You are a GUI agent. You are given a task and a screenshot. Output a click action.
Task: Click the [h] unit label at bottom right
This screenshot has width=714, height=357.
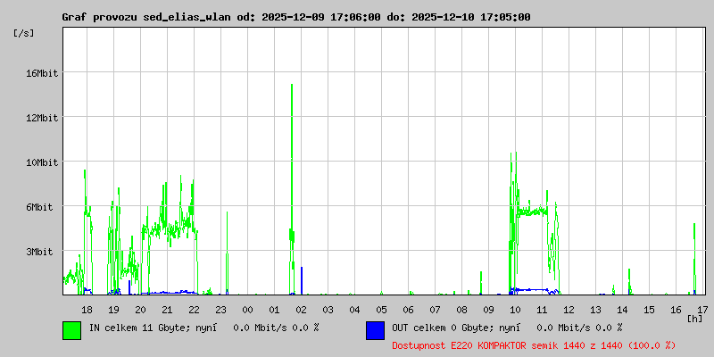point(695,319)
